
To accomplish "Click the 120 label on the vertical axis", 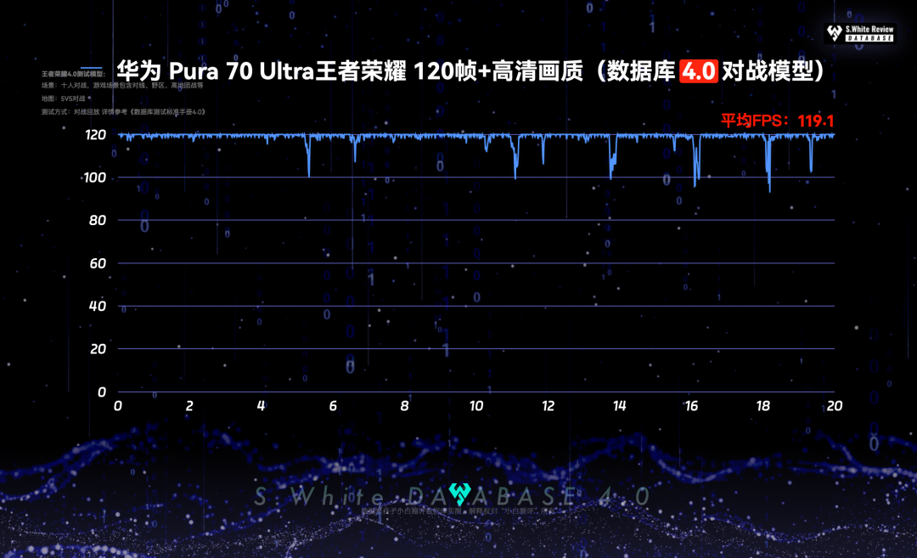I will tap(95, 135).
